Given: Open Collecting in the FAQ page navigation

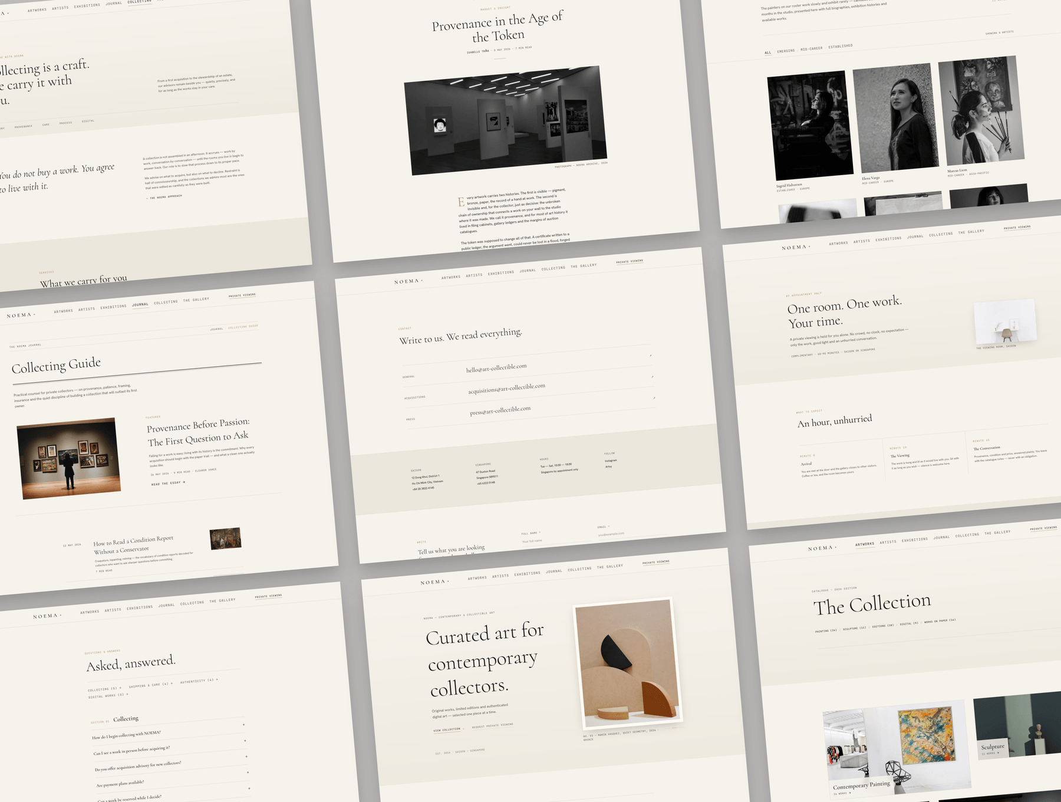Looking at the screenshot, I should pyautogui.click(x=192, y=603).
